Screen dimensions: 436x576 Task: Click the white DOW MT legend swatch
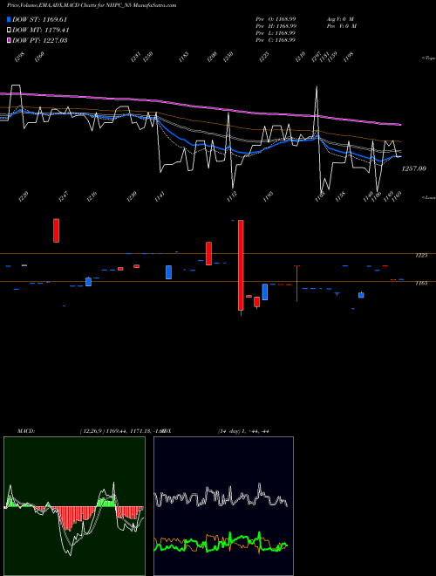(9, 31)
